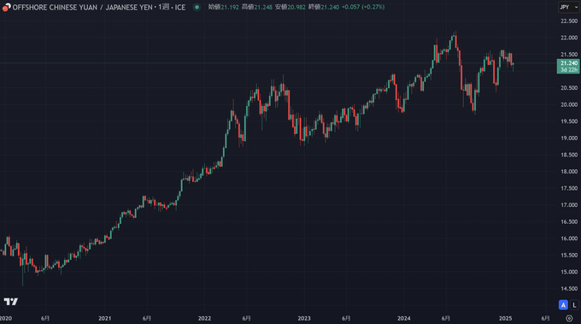Viewport: 581px width, 324px height.
Task: Click the CNH/JPY flag symbol icon
Action: pyautogui.click(x=6, y=7)
